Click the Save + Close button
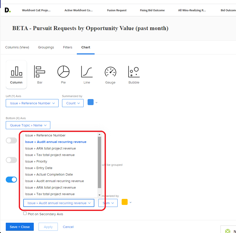236x233 pixels. (x=20, y=227)
